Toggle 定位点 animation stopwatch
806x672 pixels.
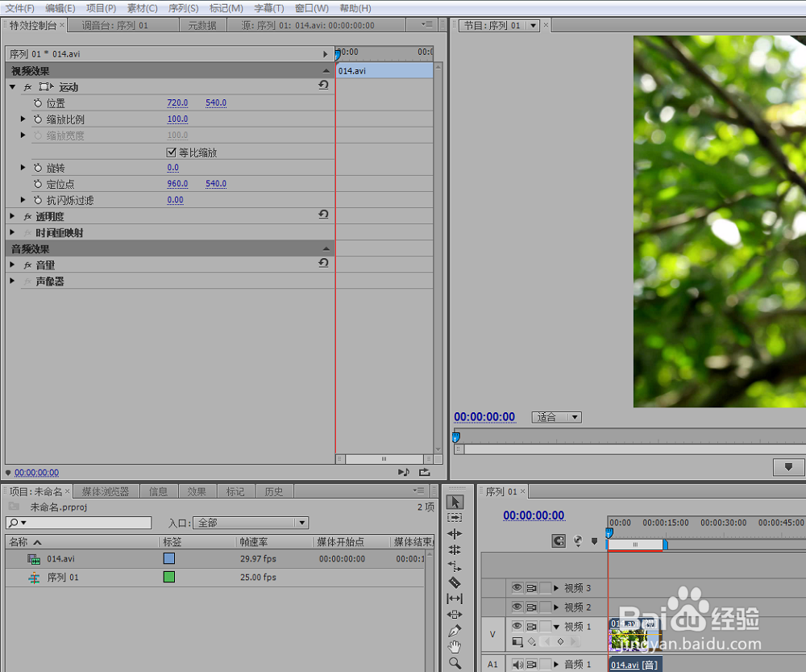pyautogui.click(x=38, y=184)
